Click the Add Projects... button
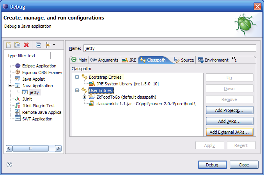The image size is (264, 175). [x=229, y=110]
